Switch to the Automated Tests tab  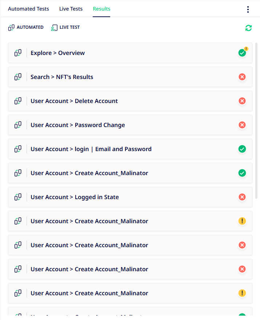click(29, 9)
